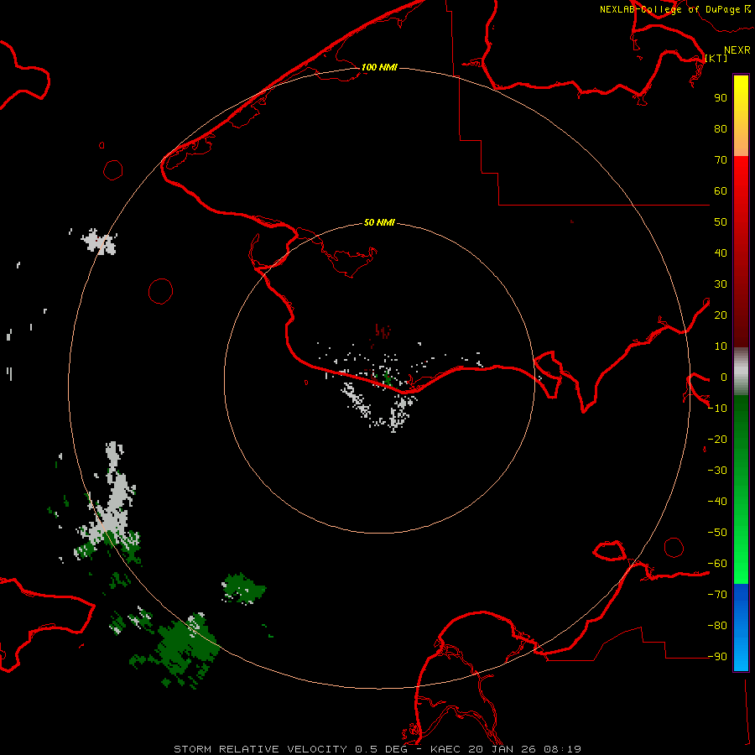755x755 pixels.
Task: Click the "08:19" timestamp text
Action: pos(562,749)
